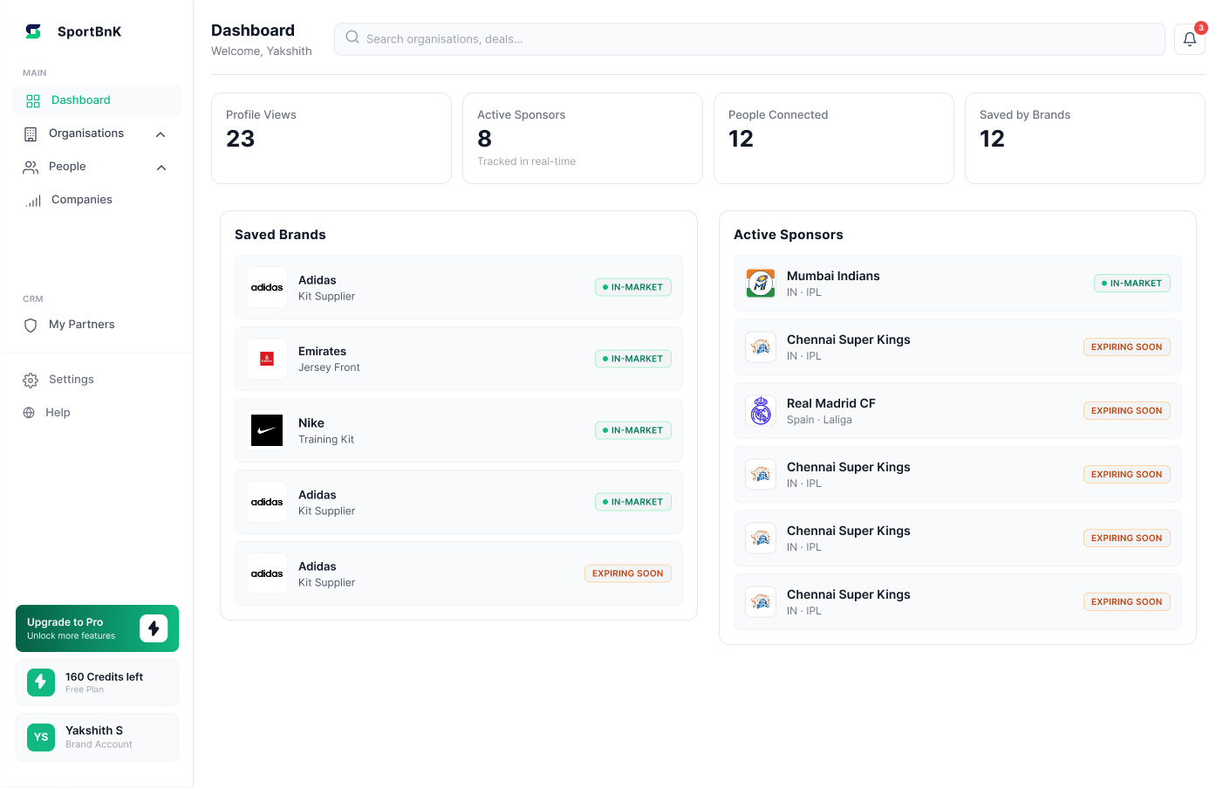Open Yakshith S account card
Screen dimensions: 1223x789
97,738
